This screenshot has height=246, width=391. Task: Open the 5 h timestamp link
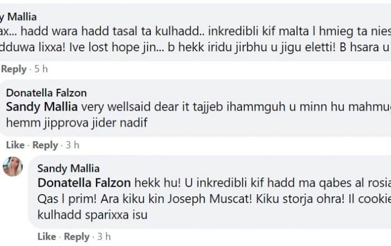pyautogui.click(x=41, y=69)
